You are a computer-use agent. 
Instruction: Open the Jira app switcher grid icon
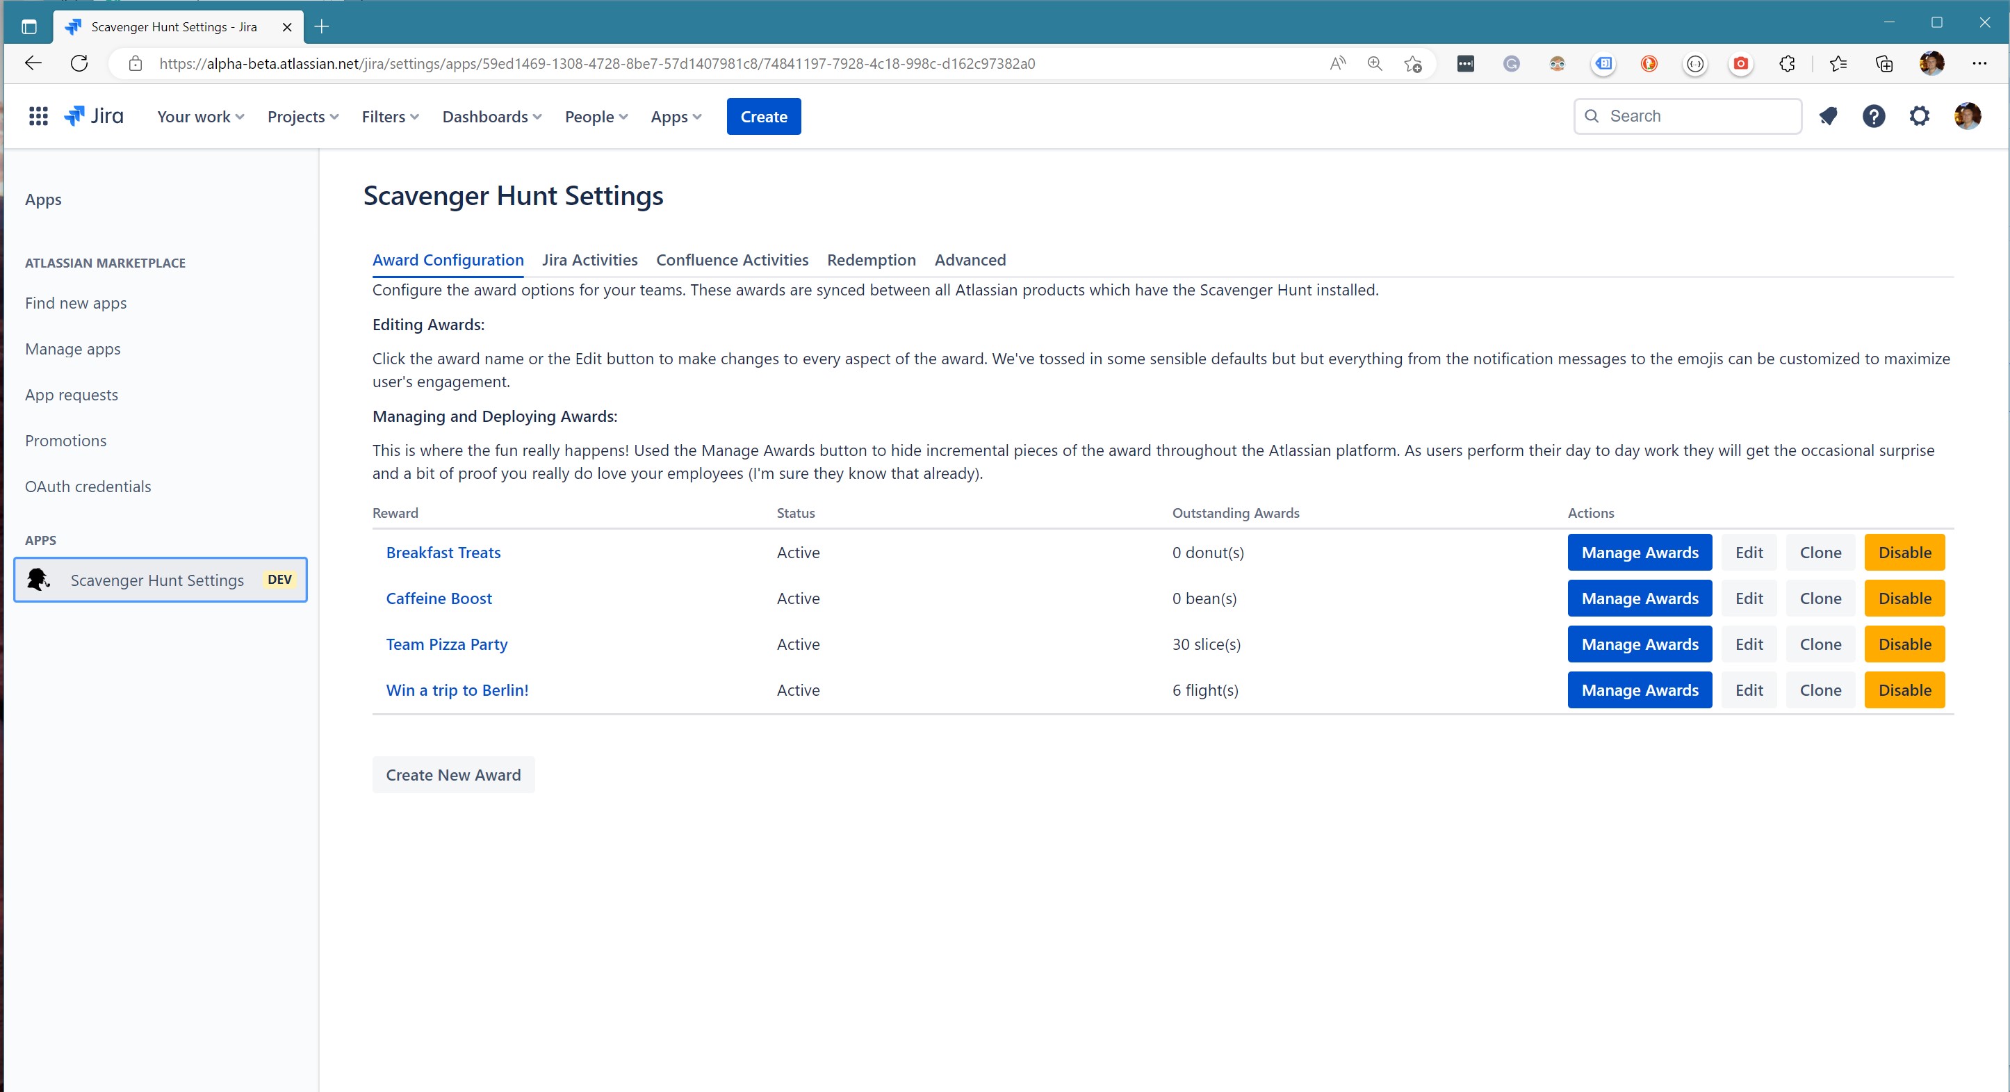click(x=38, y=116)
